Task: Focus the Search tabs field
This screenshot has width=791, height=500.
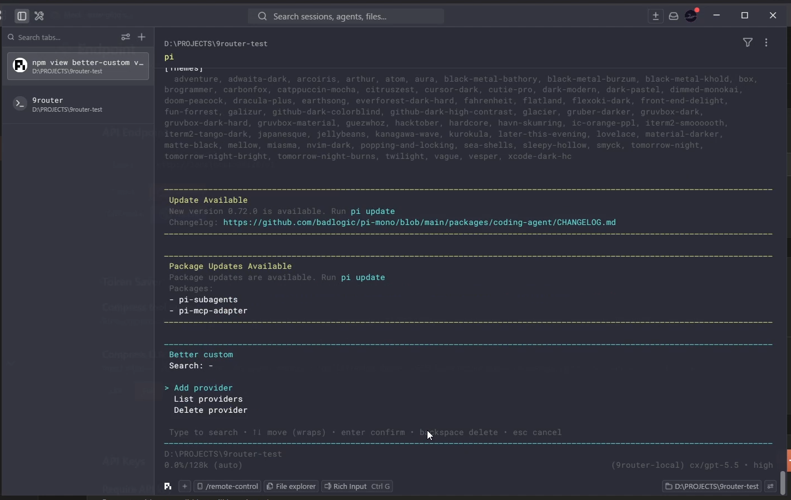Action: point(61,37)
